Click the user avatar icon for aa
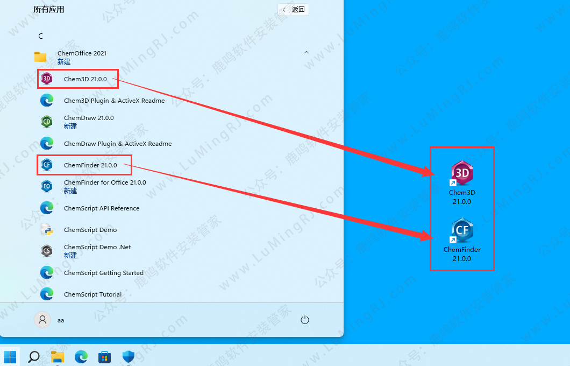Image resolution: width=570 pixels, height=366 pixels. coord(42,320)
